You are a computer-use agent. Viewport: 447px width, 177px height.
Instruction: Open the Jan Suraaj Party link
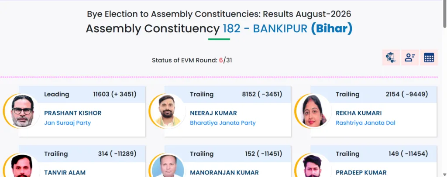pos(67,123)
